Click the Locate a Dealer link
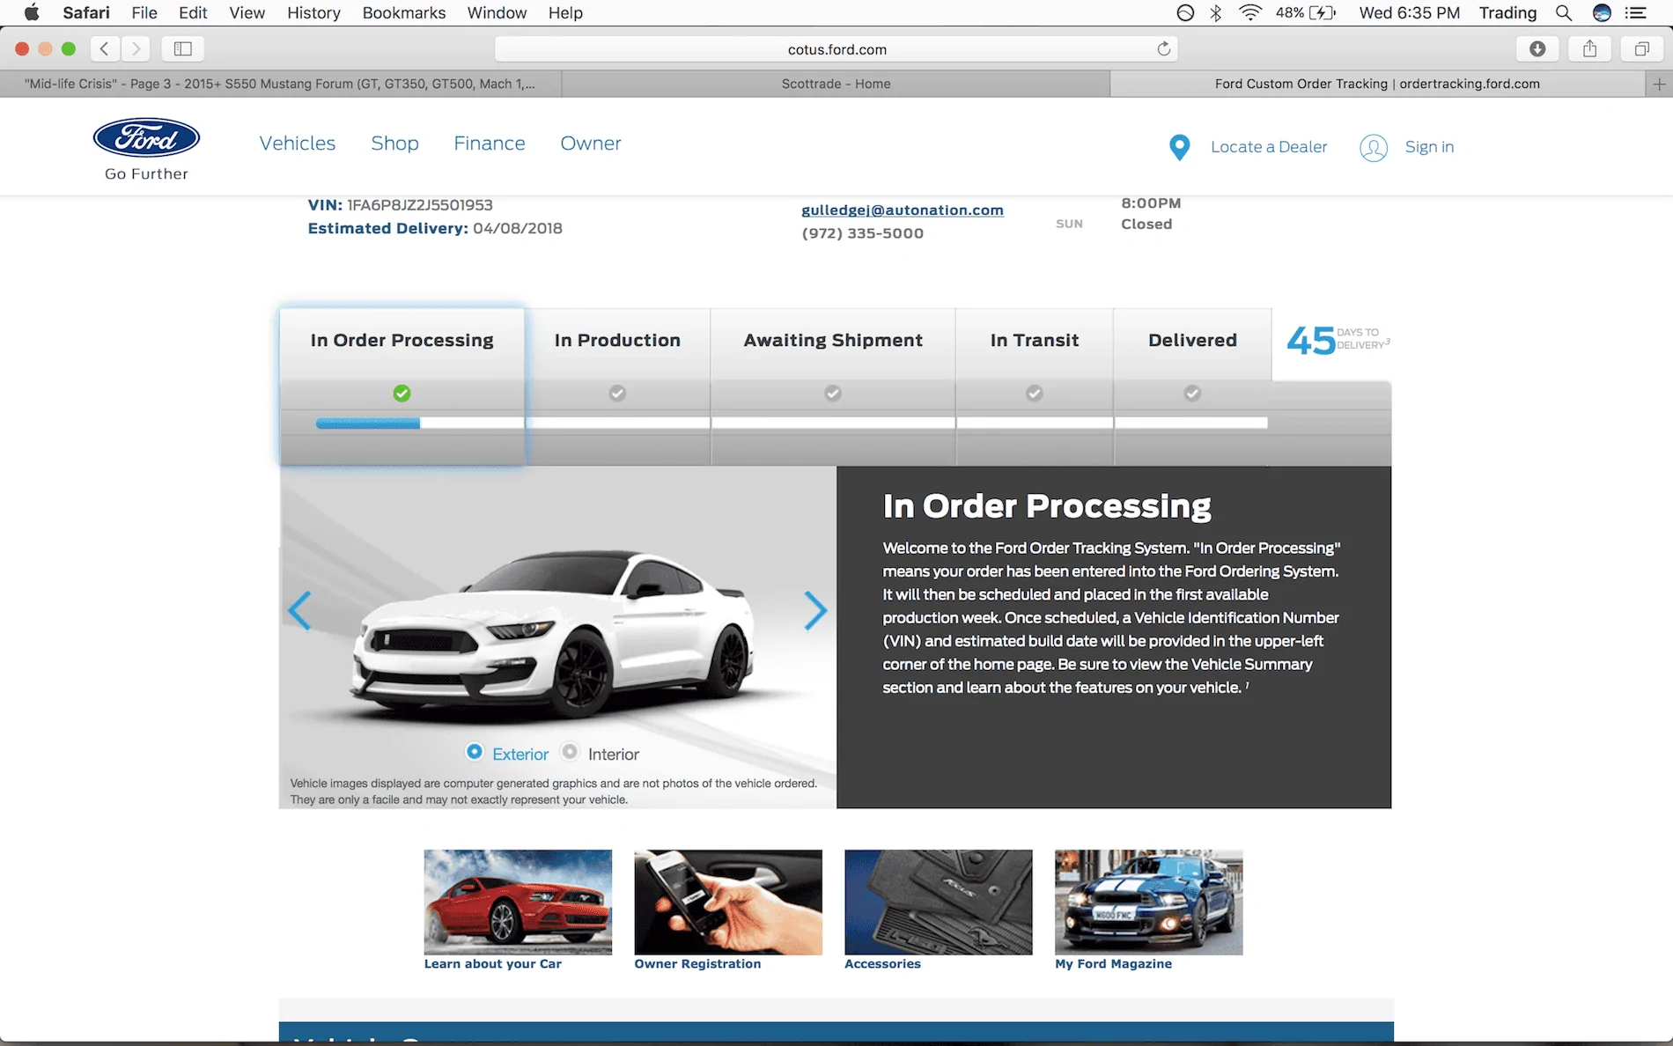1673x1046 pixels. click(1269, 147)
